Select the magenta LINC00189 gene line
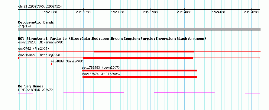The image size is (269, 110). click(x=139, y=93)
